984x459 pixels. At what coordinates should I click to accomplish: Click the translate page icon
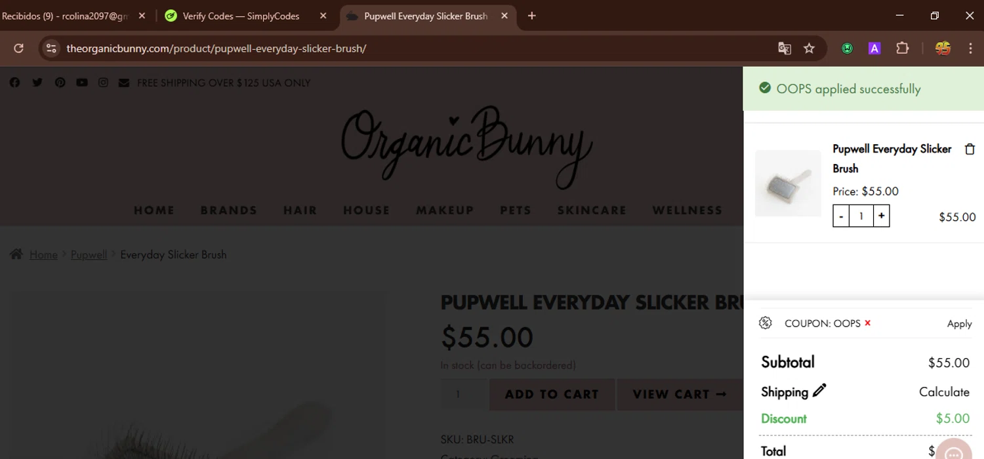[x=785, y=48]
